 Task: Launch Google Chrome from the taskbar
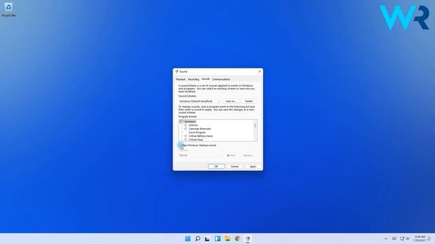(x=237, y=239)
